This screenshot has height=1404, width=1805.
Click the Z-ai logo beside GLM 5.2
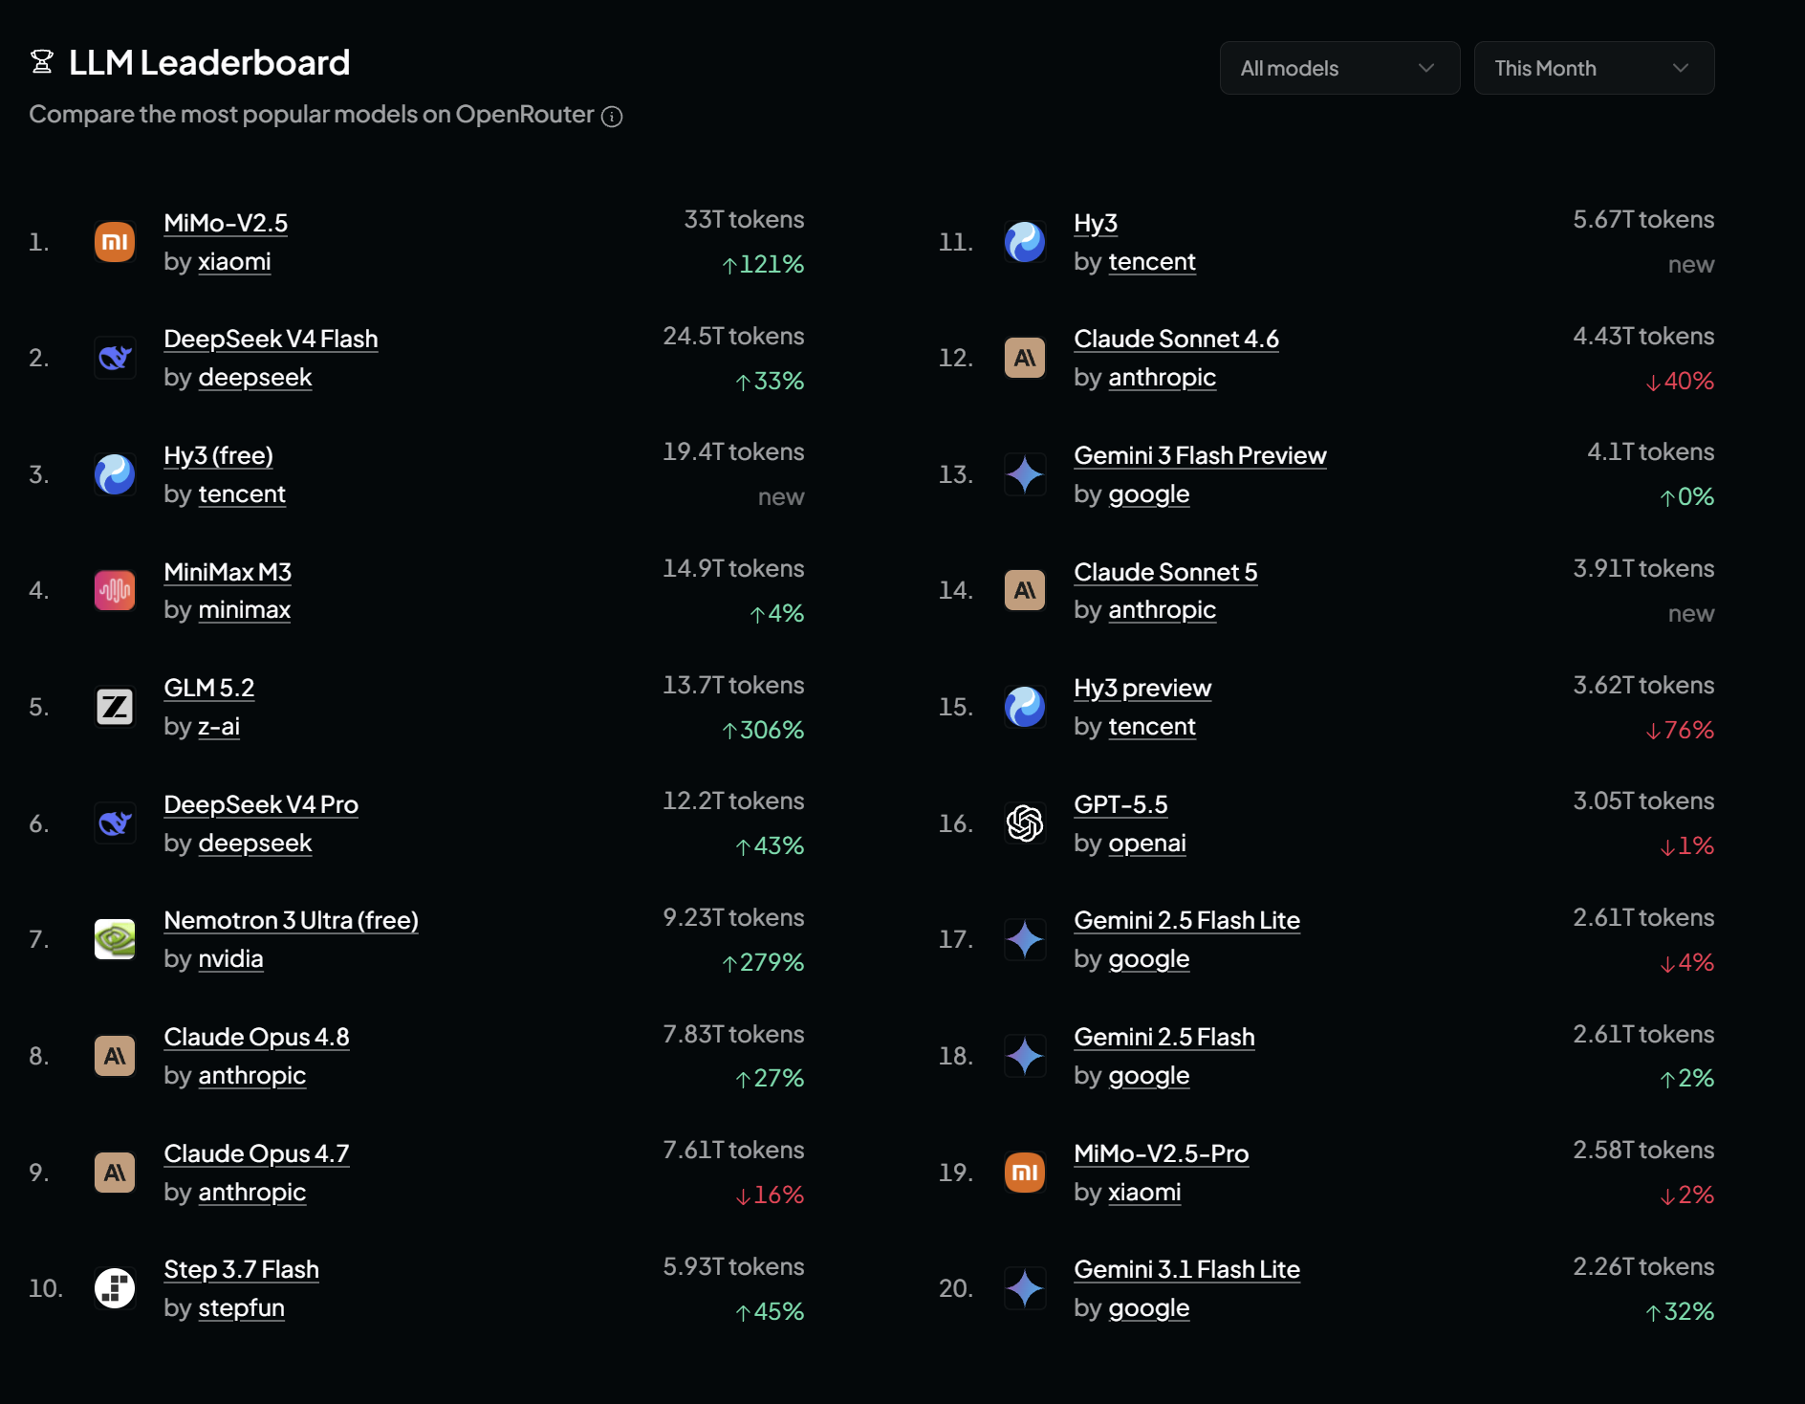(x=115, y=707)
